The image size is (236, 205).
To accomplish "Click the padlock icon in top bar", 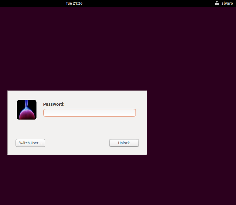I will pos(217,3).
